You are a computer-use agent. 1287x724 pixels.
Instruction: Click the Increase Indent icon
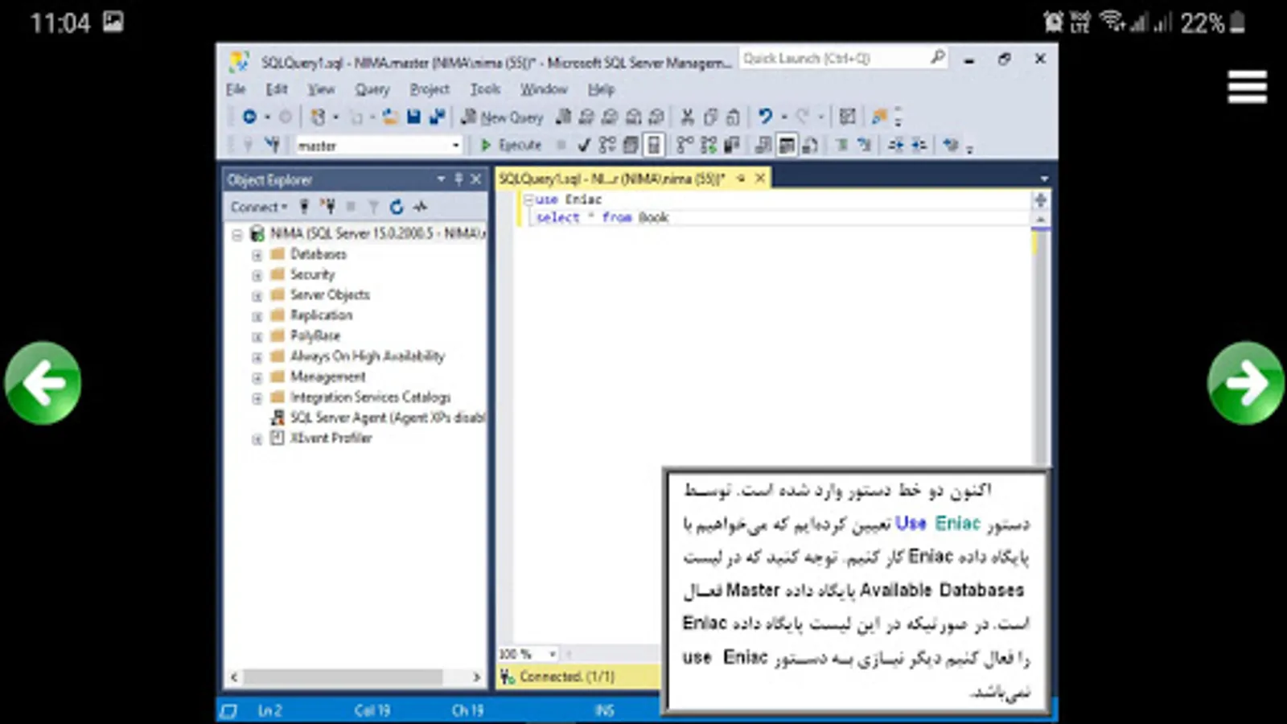pos(918,145)
